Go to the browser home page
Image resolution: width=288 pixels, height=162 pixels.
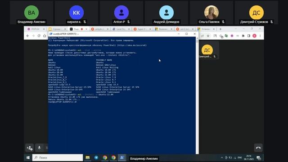click(45, 36)
